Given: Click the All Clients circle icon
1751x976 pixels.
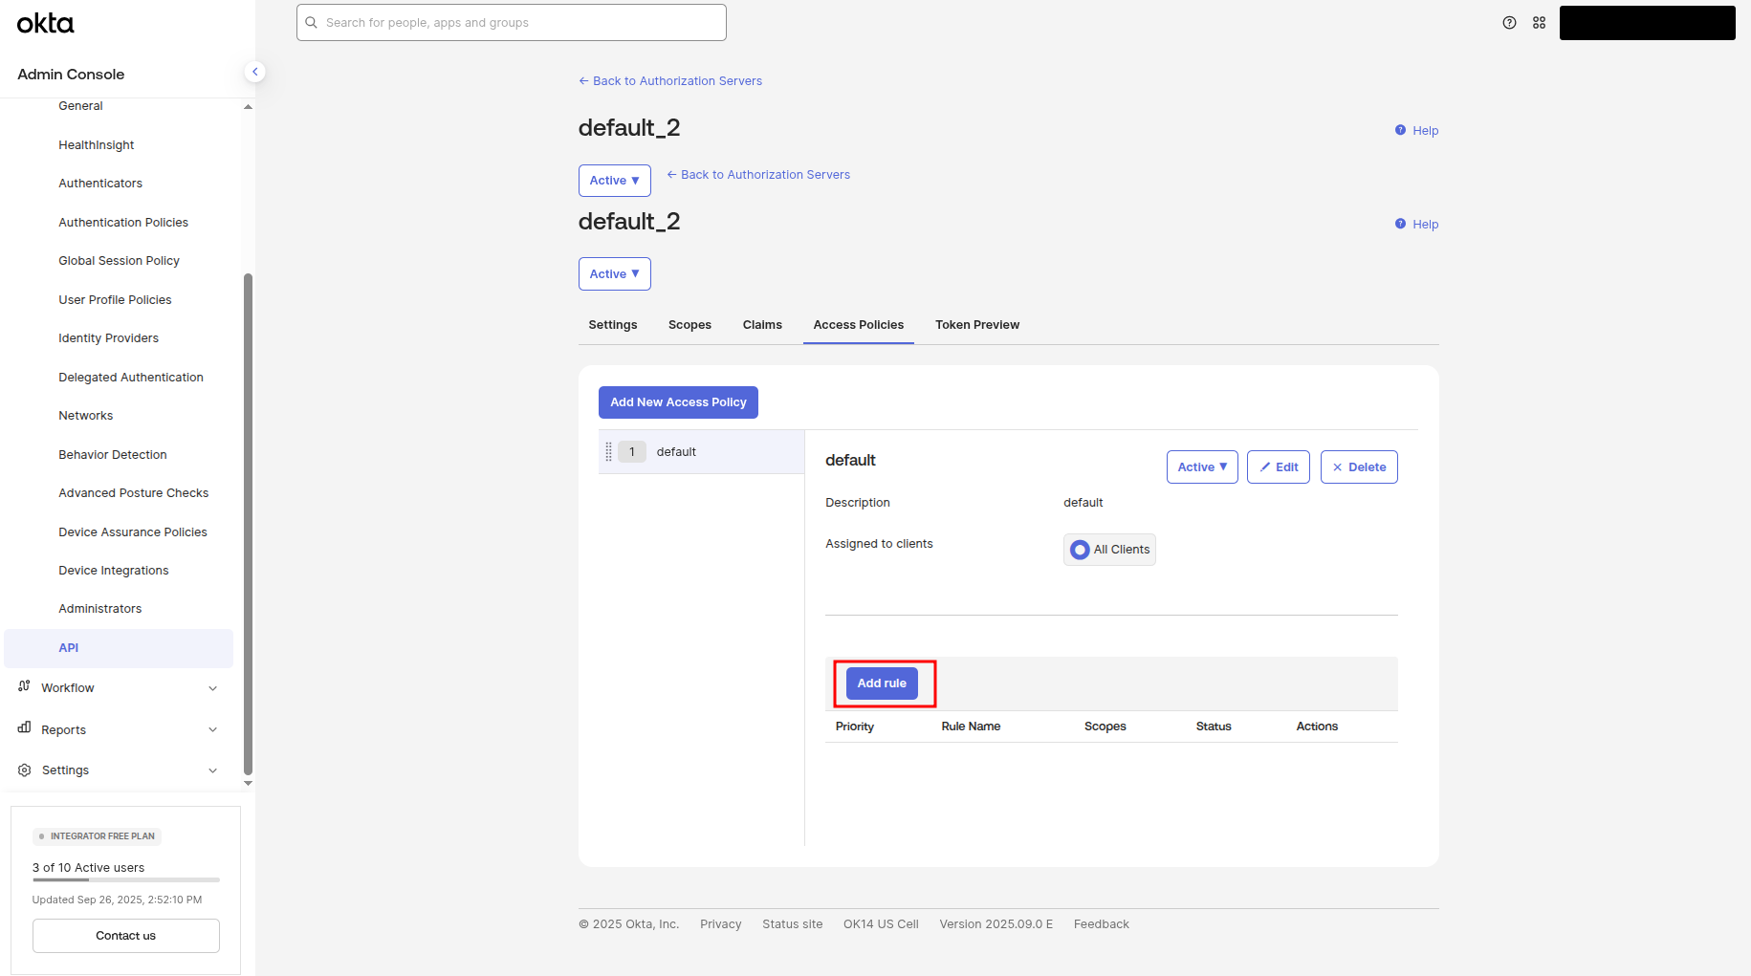Looking at the screenshot, I should (x=1080, y=550).
